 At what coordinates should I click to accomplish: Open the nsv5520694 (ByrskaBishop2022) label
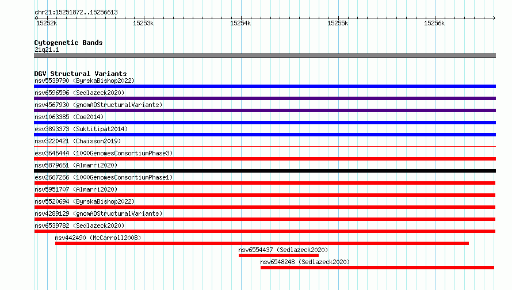[x=85, y=201]
